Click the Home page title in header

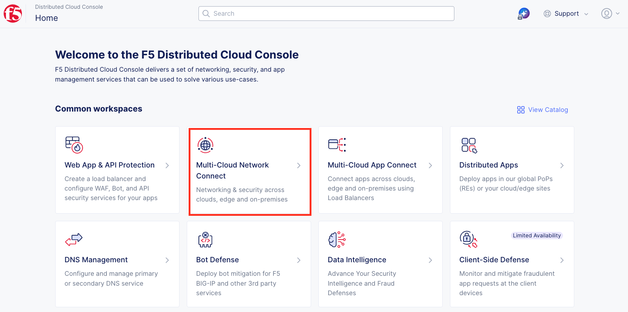46,18
